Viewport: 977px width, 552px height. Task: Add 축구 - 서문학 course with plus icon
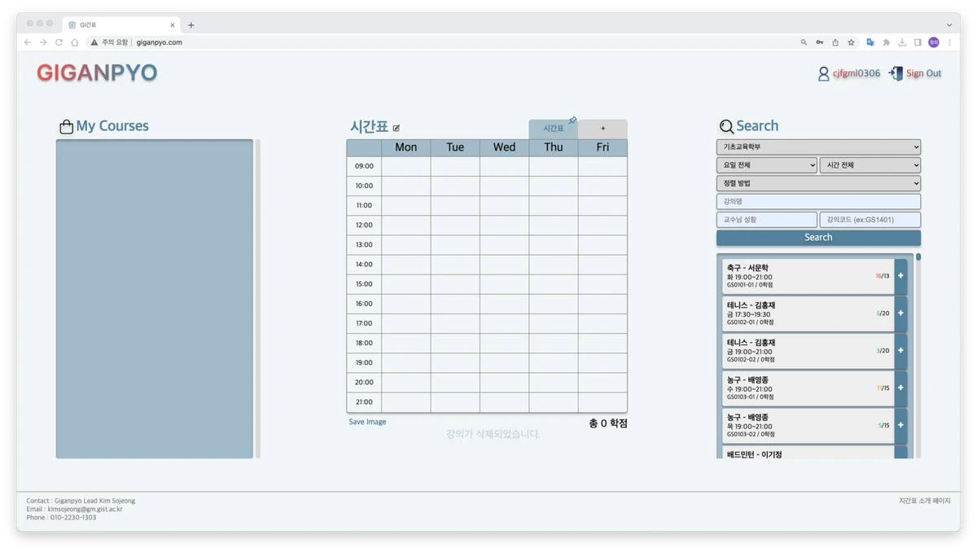[900, 276]
